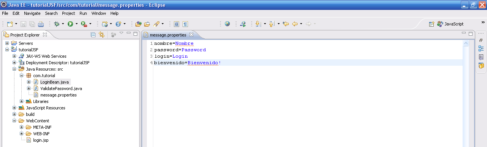Screen dimensions: 487x147
Task: Click the Run External Tools icon
Action: tap(84, 24)
